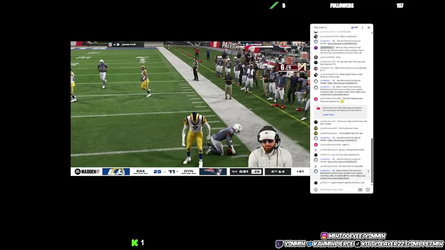Click the TikTok icon beside KITTYSLAYER223
This screenshot has width=445, height=250.
pyautogui.click(x=357, y=244)
